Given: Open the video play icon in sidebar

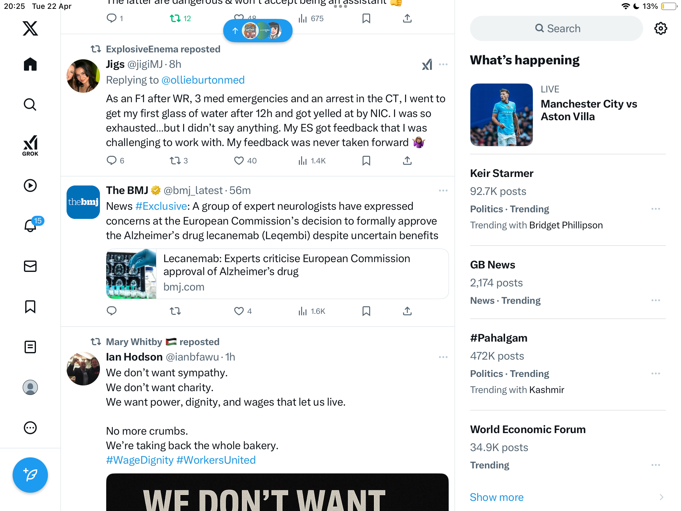Looking at the screenshot, I should [30, 185].
